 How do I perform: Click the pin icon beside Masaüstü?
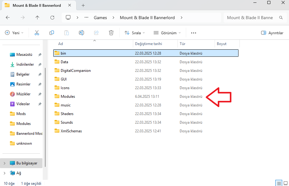click(x=40, y=55)
